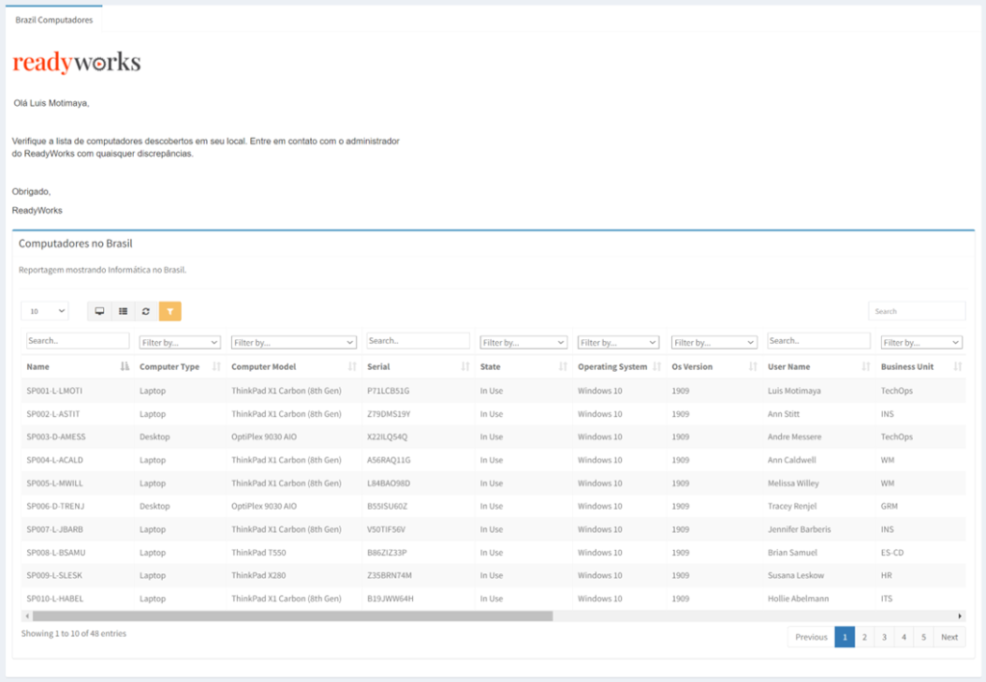Click the Next pagination button
The image size is (986, 682).
(x=949, y=637)
